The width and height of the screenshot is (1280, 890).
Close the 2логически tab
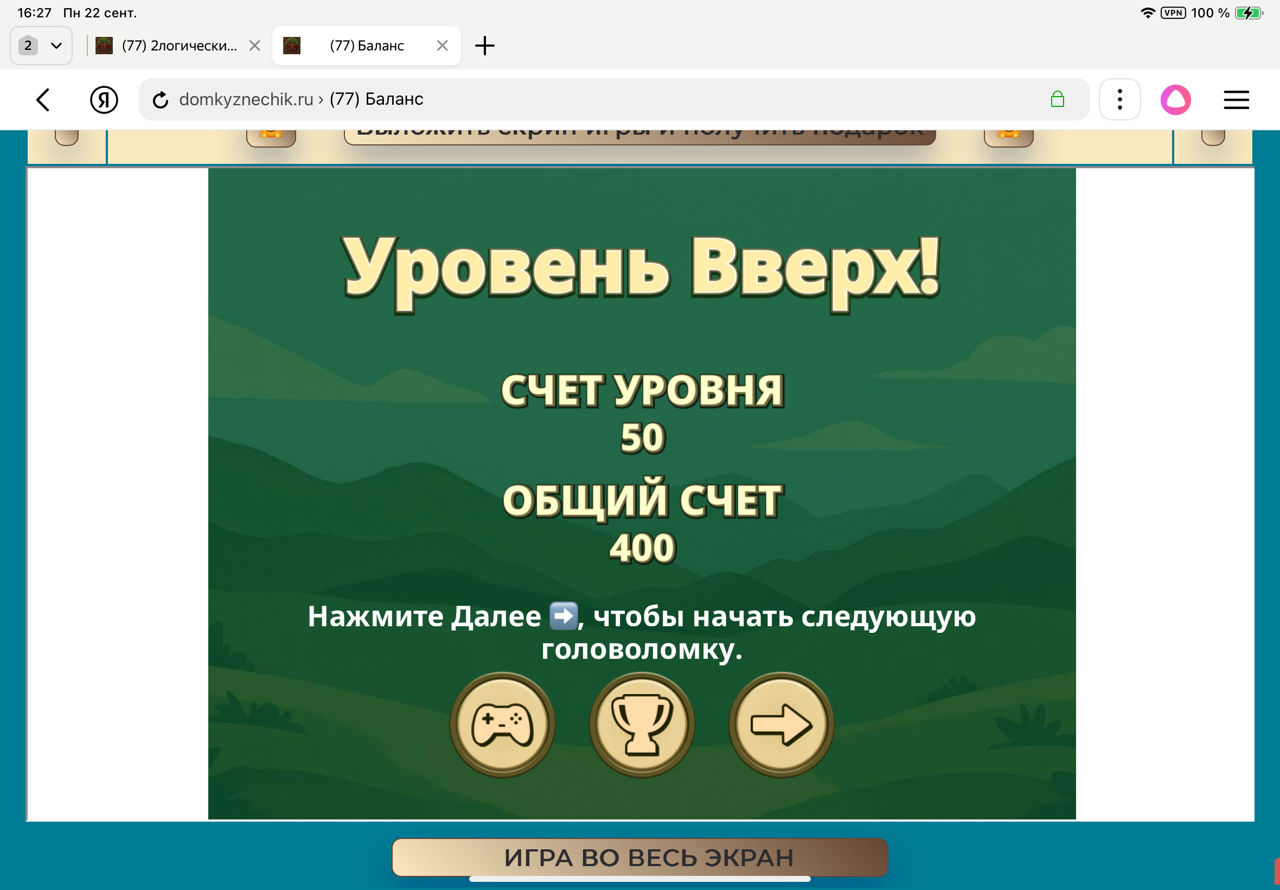[x=255, y=46]
